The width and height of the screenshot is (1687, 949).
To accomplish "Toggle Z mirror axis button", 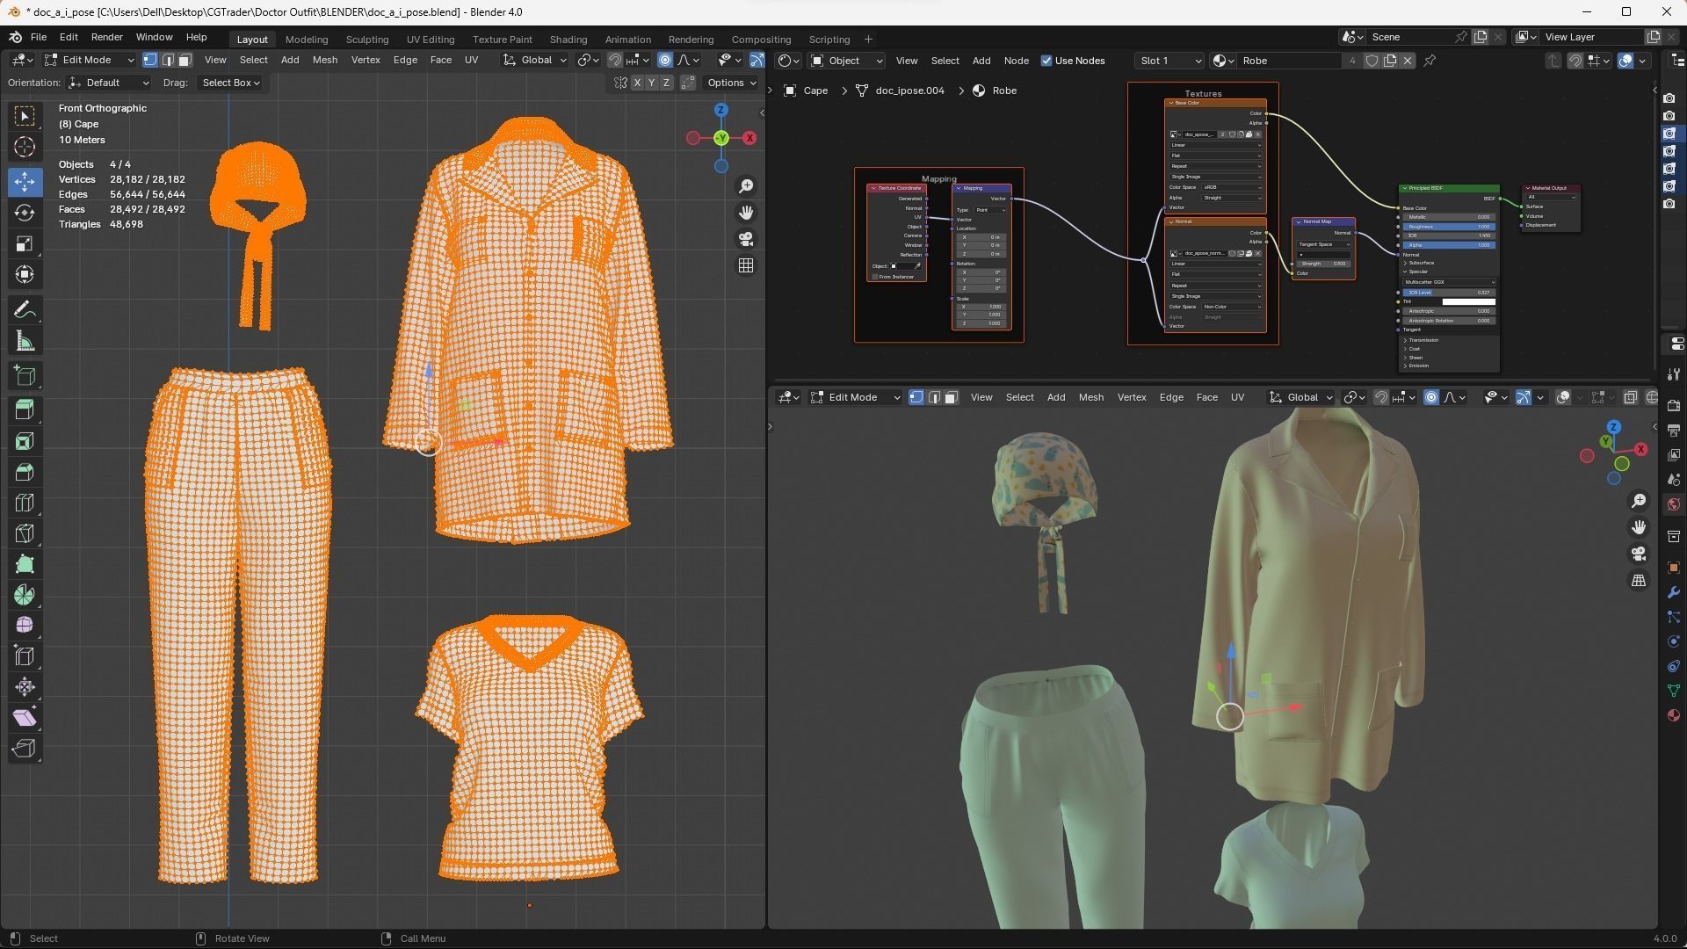I will click(x=666, y=83).
